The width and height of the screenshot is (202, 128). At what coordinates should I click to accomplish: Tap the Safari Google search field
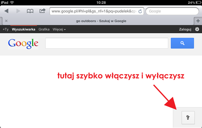(172, 11)
